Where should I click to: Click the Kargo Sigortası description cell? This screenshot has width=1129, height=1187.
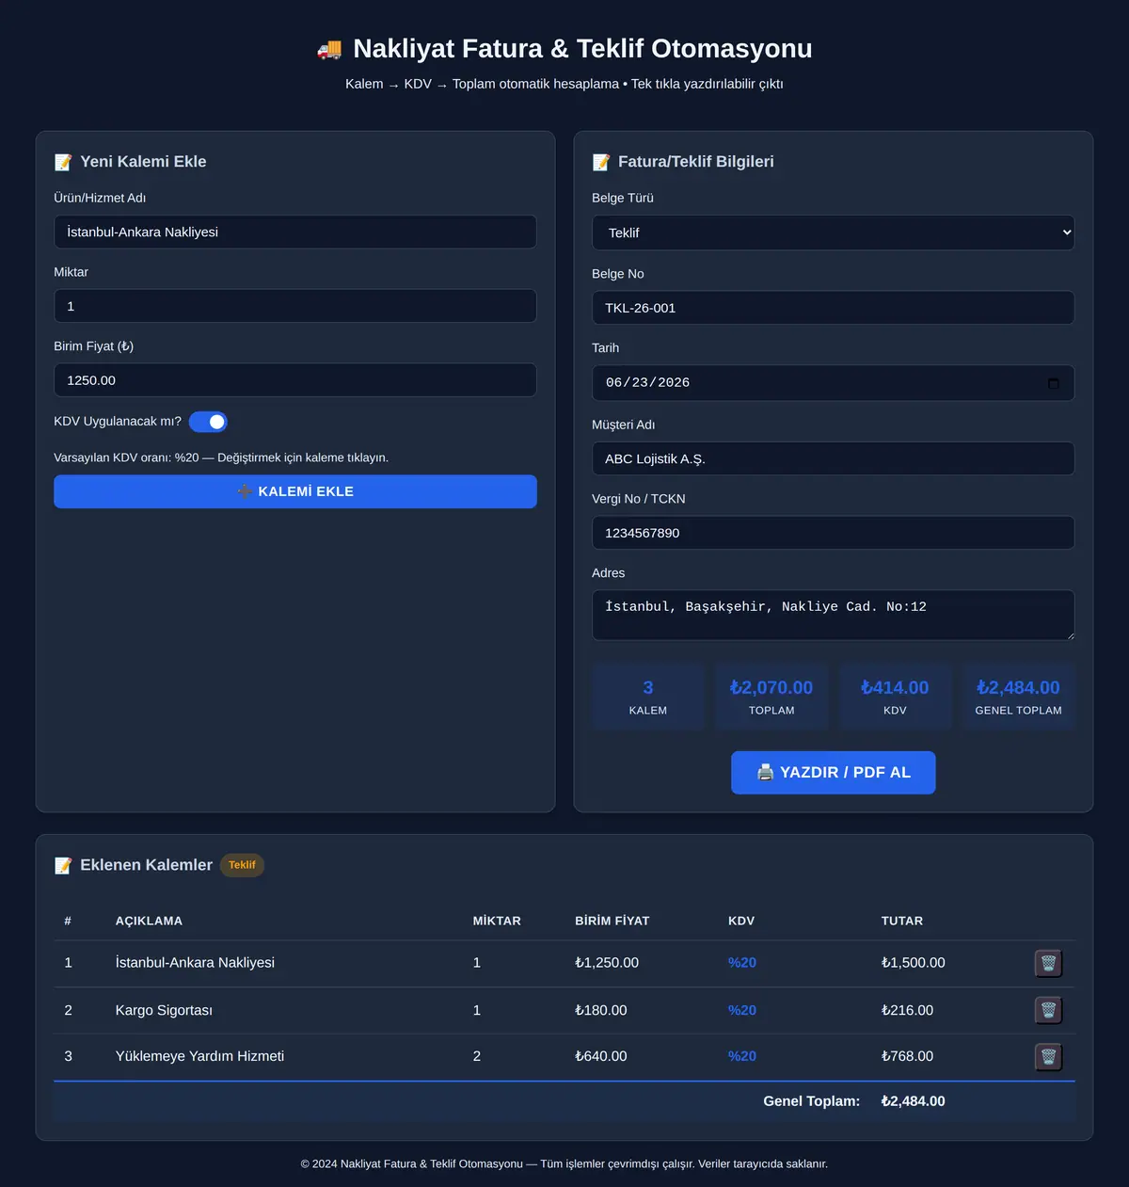coord(164,1010)
